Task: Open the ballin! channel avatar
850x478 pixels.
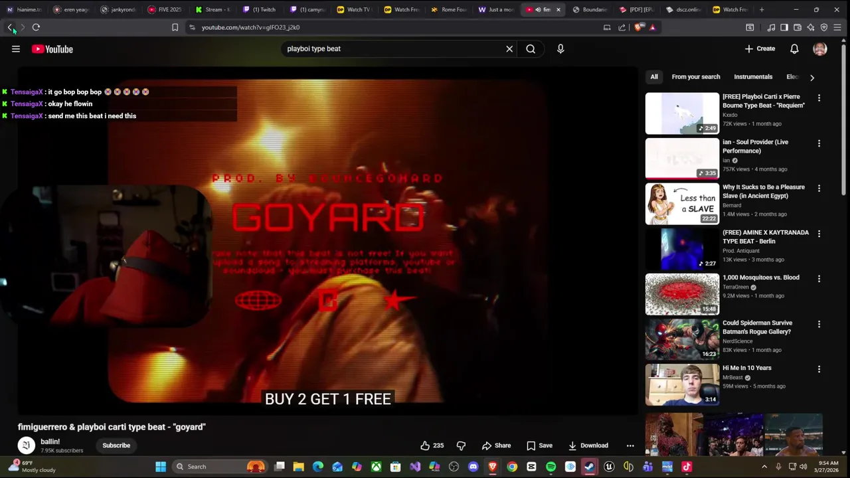Action: (x=26, y=445)
